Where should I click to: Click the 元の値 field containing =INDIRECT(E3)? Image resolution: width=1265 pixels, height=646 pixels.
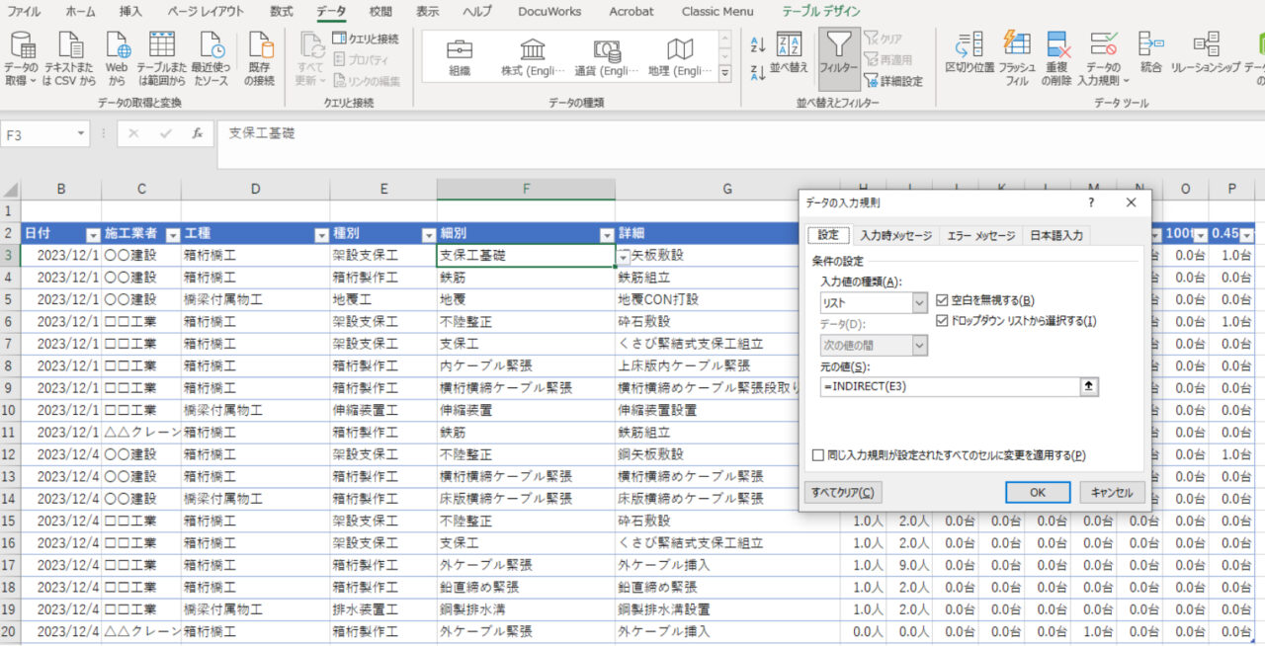pyautogui.click(x=949, y=386)
